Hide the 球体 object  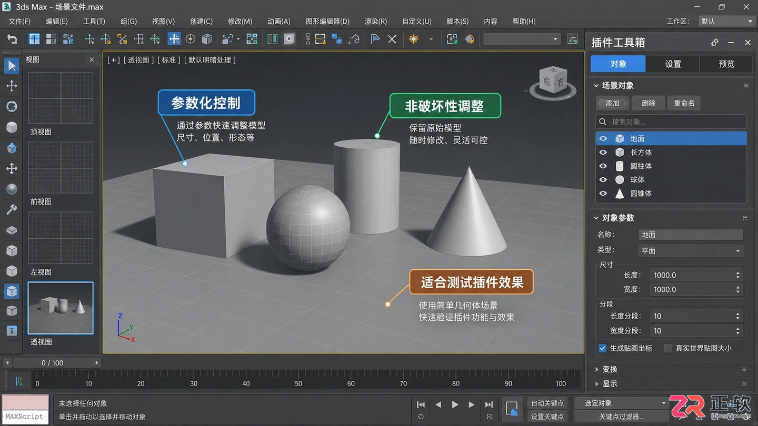[603, 180]
